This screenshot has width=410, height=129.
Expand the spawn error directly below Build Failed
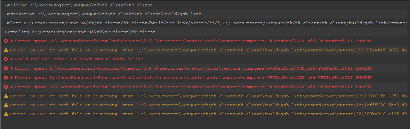[x=12, y=68]
